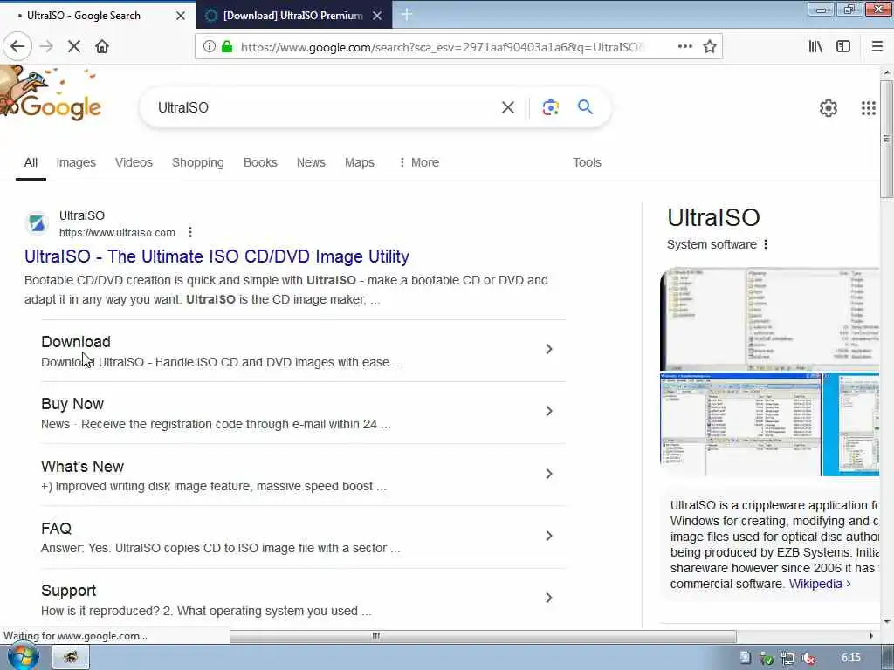
Task: Click the vertical page scrollbar thumb
Action: (x=886, y=140)
